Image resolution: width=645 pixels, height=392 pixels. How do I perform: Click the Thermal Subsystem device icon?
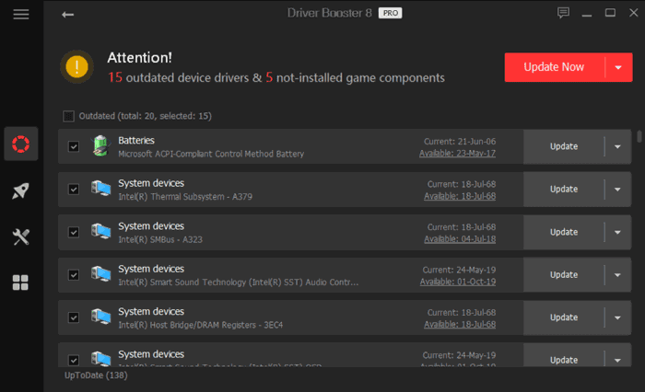point(100,189)
